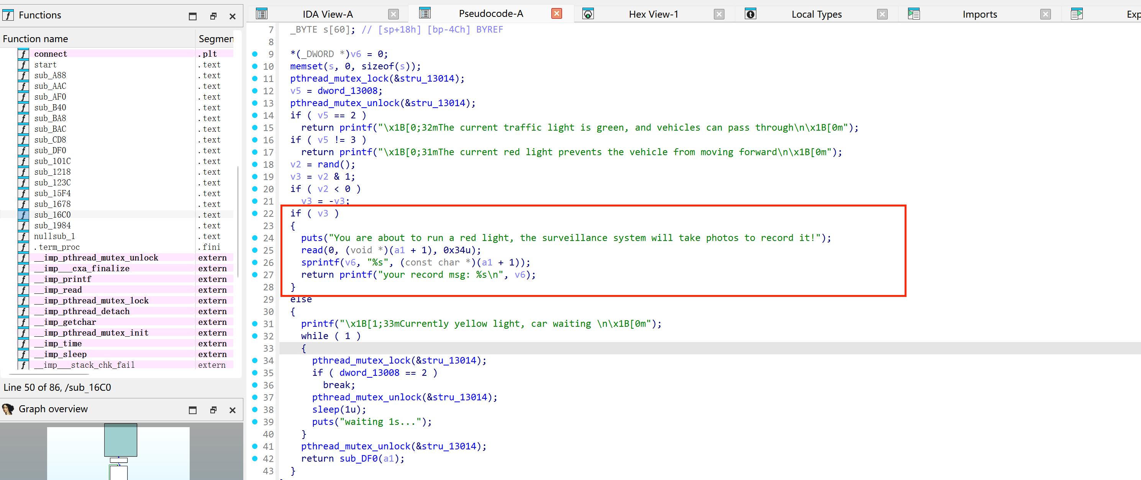Image resolution: width=1141 pixels, height=480 pixels.
Task: Click the function icon beside sub_123C
Action: point(23,182)
